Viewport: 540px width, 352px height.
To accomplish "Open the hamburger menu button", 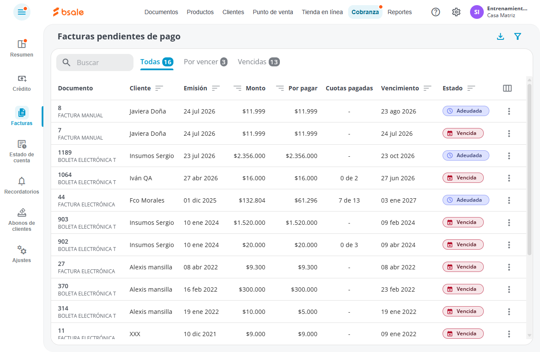I will (x=22, y=12).
